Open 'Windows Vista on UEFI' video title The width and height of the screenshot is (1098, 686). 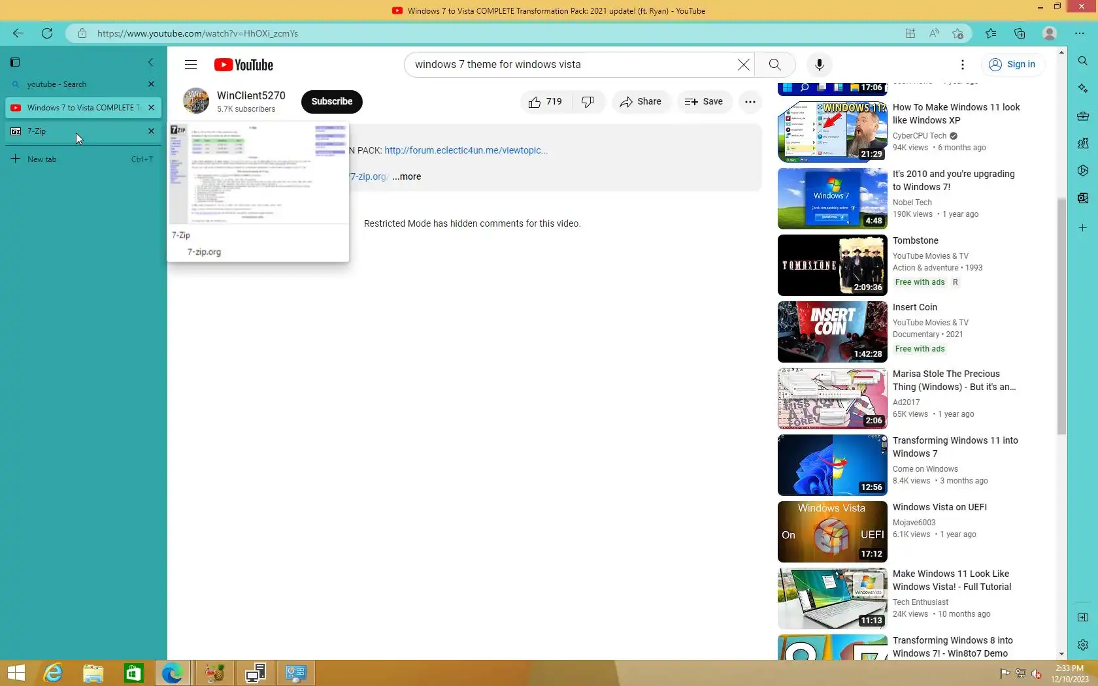pos(940,508)
